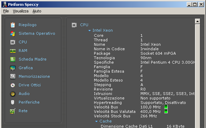Click the Drive Ottici disc icon
206x128 pixels.
pyautogui.click(x=13, y=85)
